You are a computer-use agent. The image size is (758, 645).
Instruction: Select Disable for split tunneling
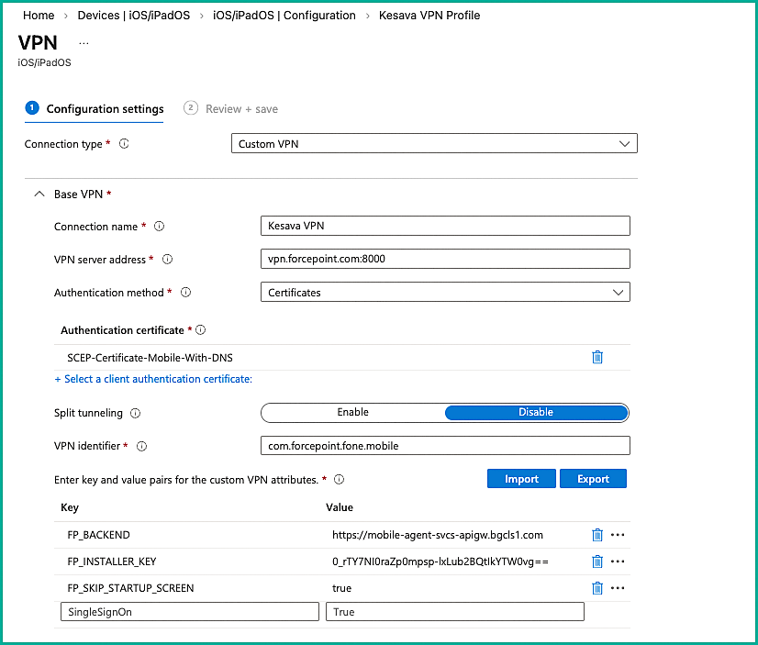pyautogui.click(x=536, y=413)
